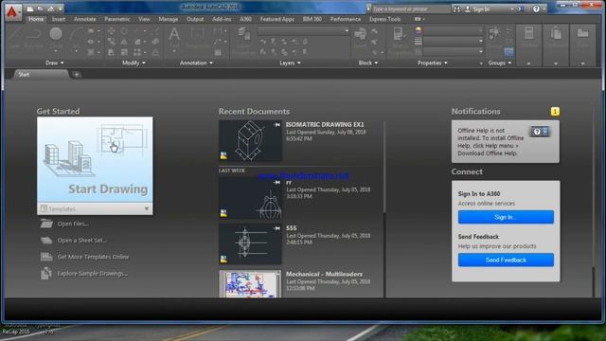
Task: Open the customize quick access toolbar arrow
Action: pos(61,9)
